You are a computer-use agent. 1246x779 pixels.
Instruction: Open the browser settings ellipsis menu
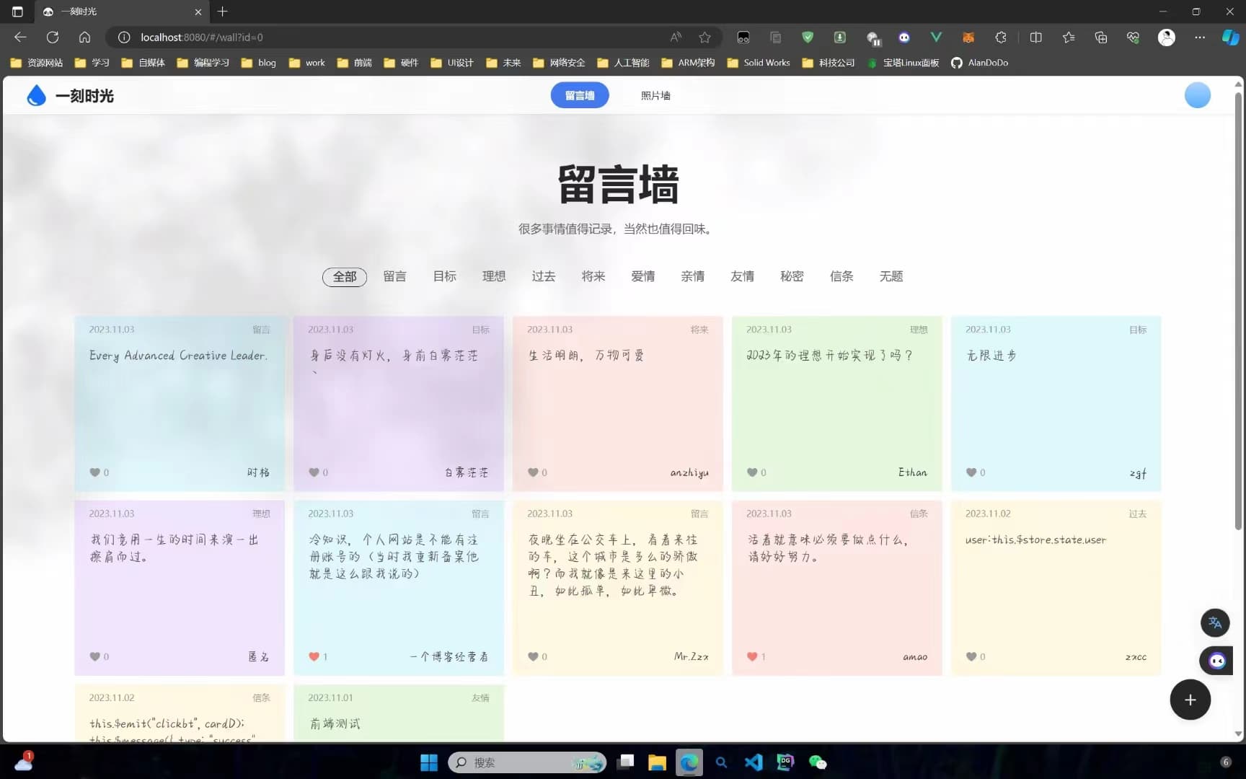(x=1200, y=38)
